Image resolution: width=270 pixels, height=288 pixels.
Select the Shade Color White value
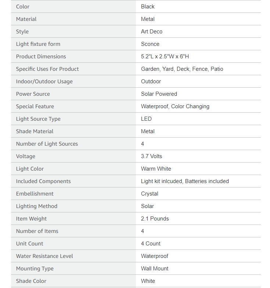148,281
